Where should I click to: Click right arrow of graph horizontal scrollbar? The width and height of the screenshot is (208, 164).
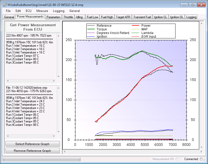[201, 152]
